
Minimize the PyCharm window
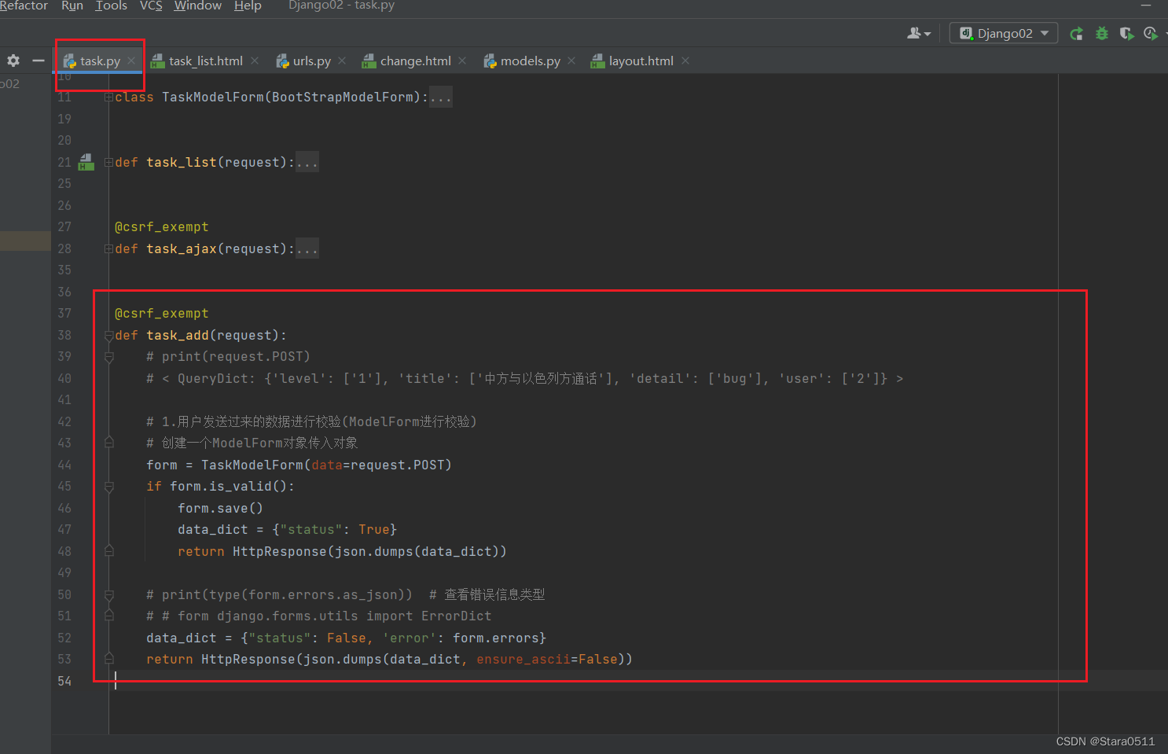1145,6
